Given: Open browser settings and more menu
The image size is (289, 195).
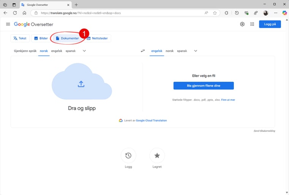Looking at the screenshot, I should (x=276, y=13).
